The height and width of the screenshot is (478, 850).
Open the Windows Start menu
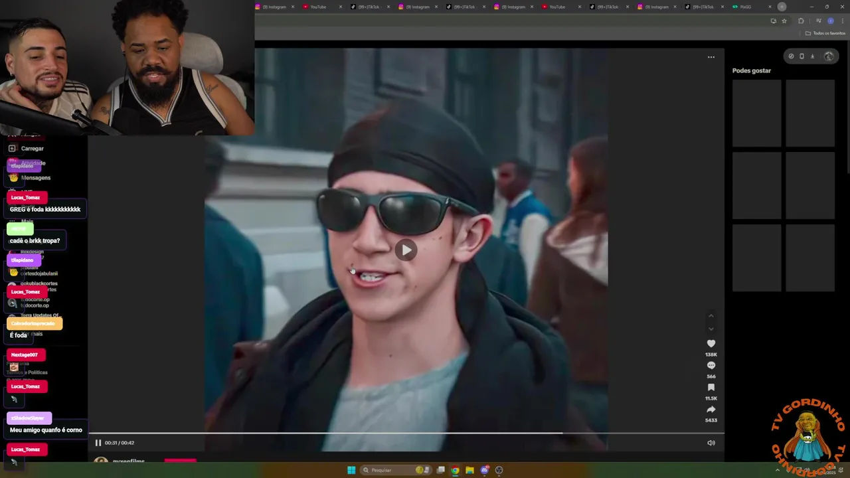[x=351, y=470]
